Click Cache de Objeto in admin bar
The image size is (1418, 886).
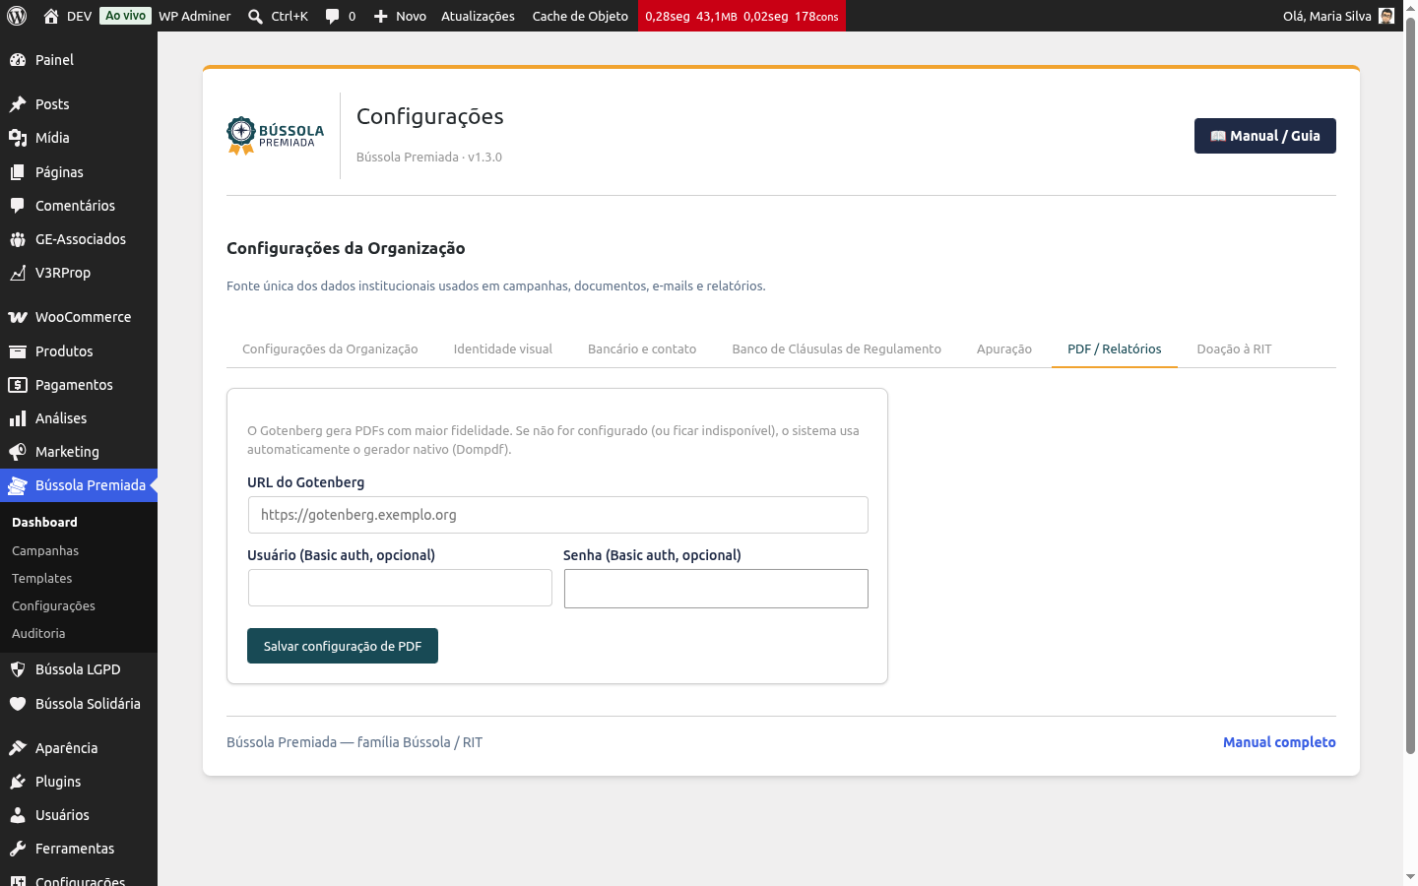tap(580, 16)
